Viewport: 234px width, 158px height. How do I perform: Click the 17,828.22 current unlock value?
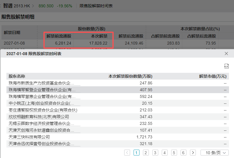(x=98, y=43)
